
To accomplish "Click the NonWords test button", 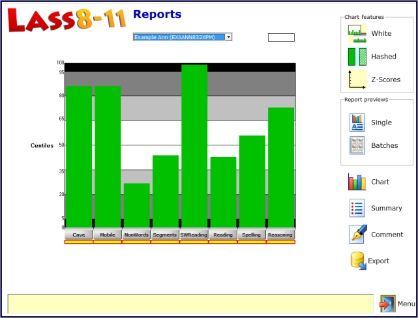I will 136,235.
